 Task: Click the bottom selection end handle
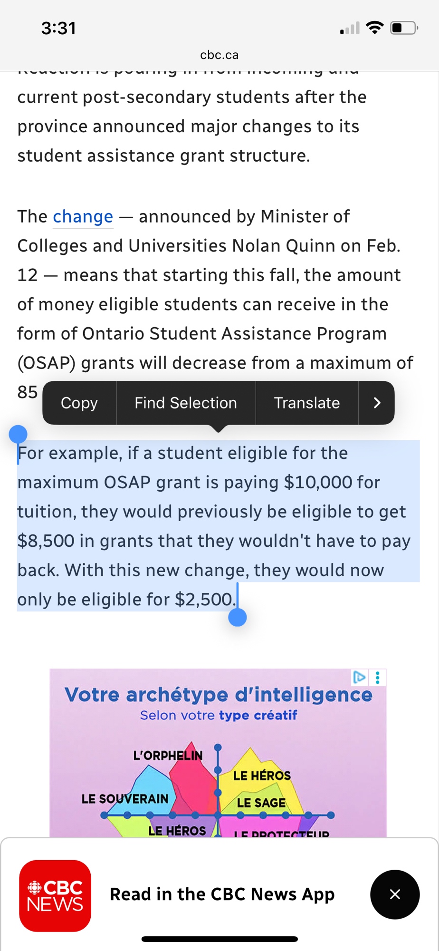[238, 617]
